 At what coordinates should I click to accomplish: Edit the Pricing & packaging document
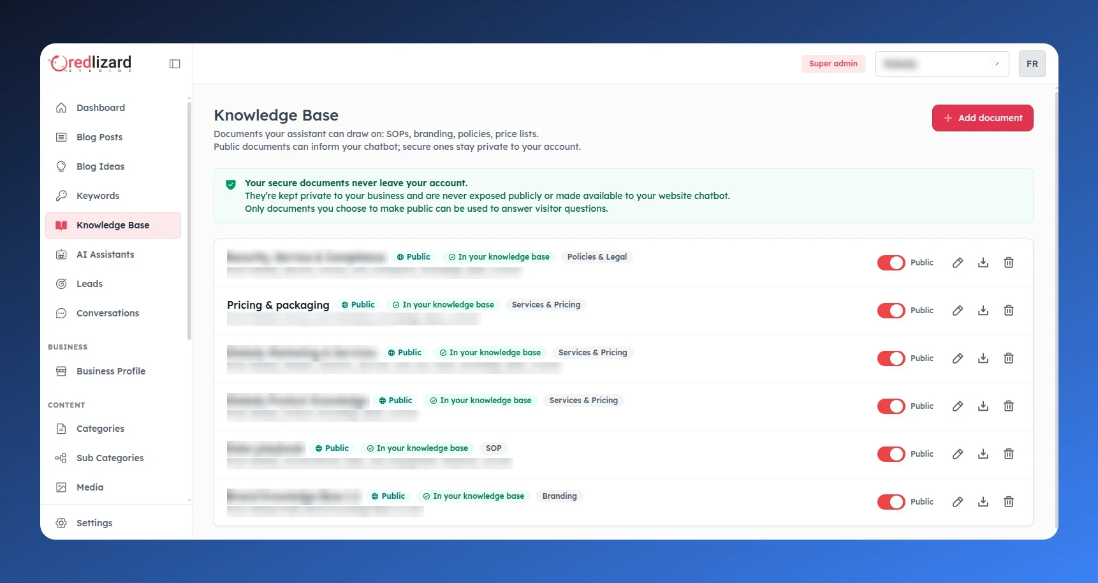click(x=958, y=311)
